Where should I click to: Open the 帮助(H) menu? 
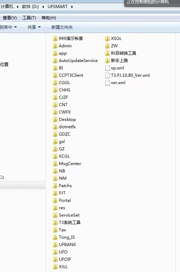coord(49,18)
